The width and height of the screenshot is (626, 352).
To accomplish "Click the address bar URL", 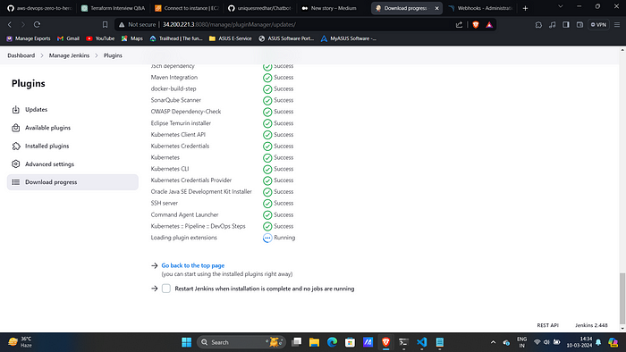I will click(x=229, y=25).
